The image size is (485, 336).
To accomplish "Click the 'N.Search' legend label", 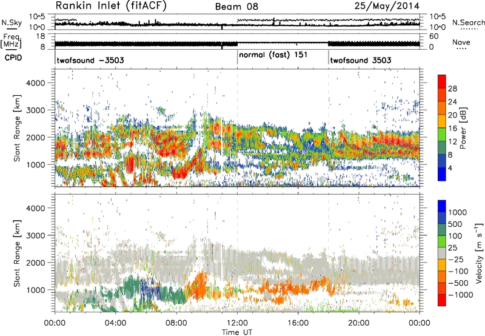I will [468, 22].
